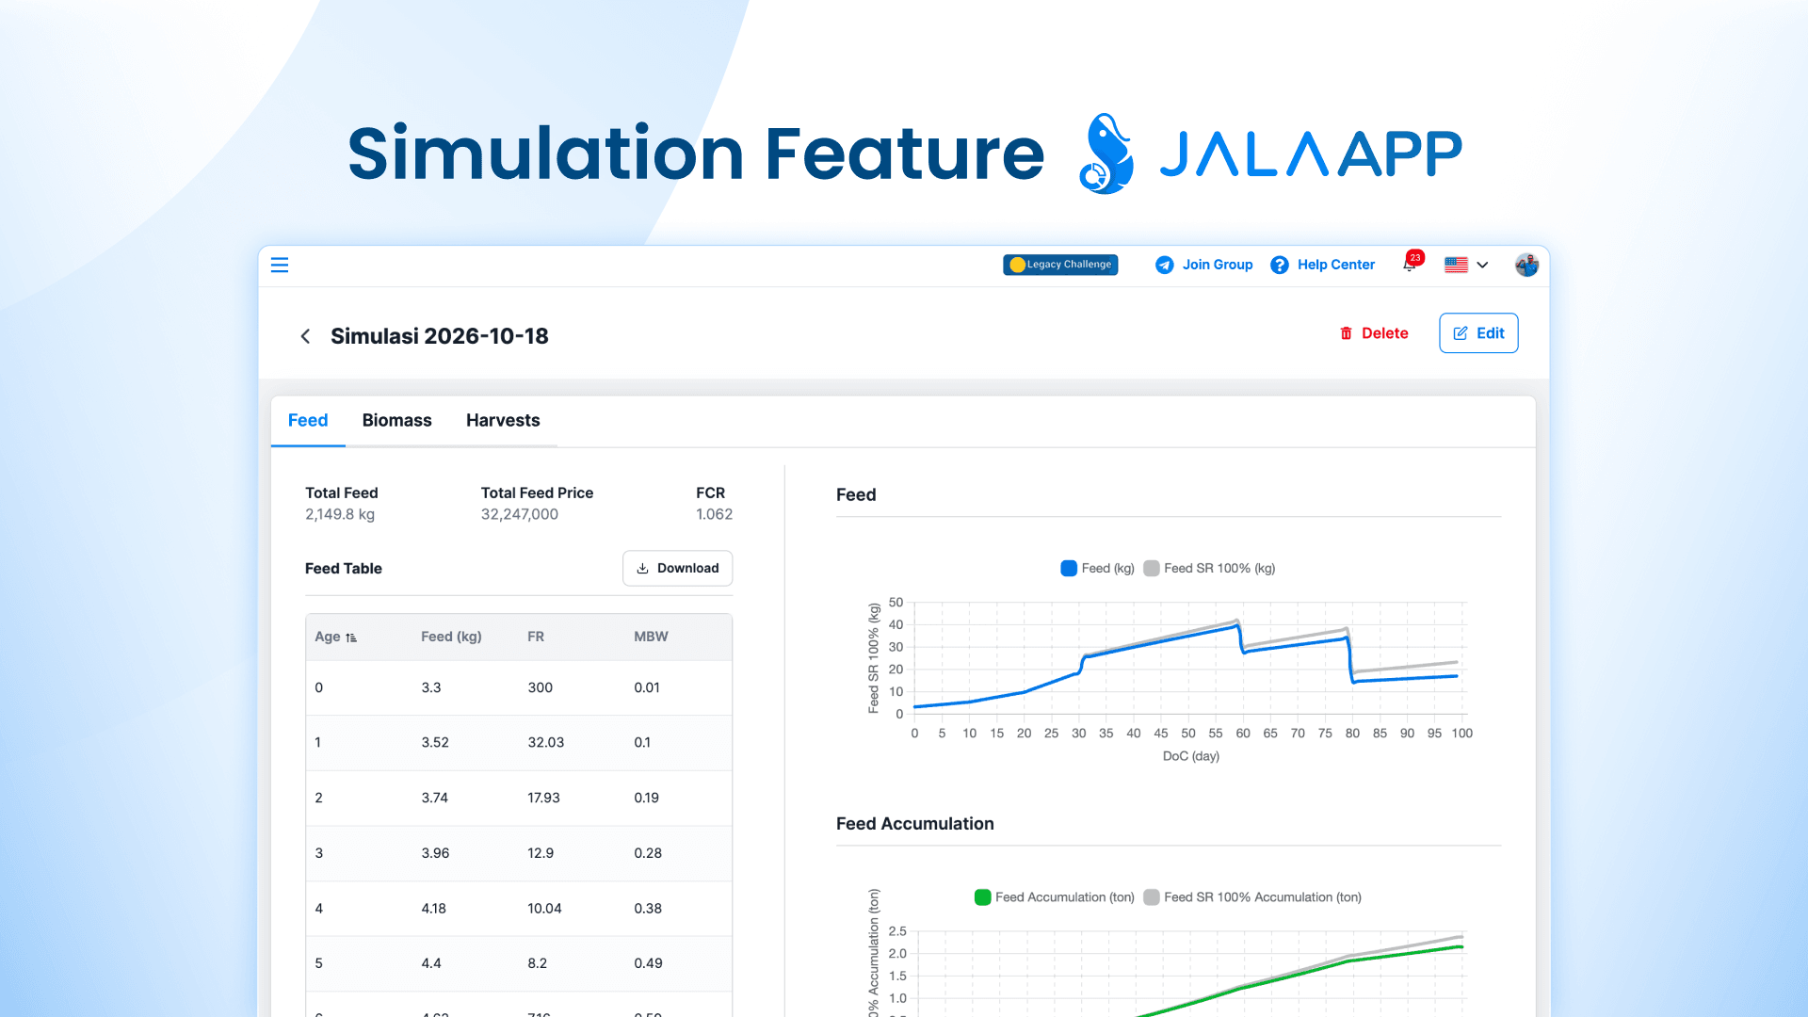Select the FR value 12.9
1808x1017 pixels.
541,853
